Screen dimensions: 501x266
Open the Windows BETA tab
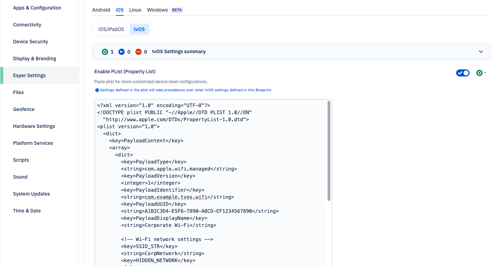(165, 10)
